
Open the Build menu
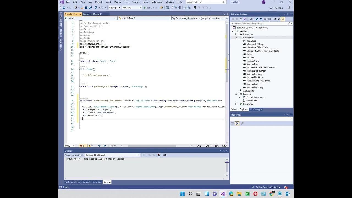pyautogui.click(x=108, y=2)
